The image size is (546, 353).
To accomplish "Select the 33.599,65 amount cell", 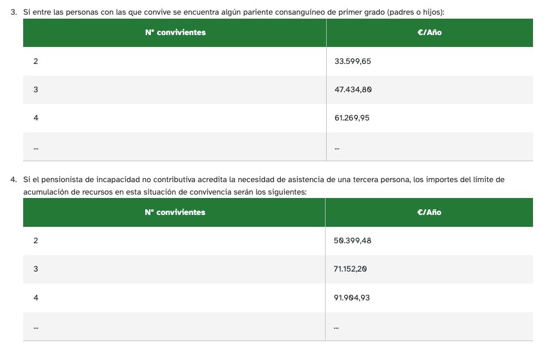I will pos(353,61).
